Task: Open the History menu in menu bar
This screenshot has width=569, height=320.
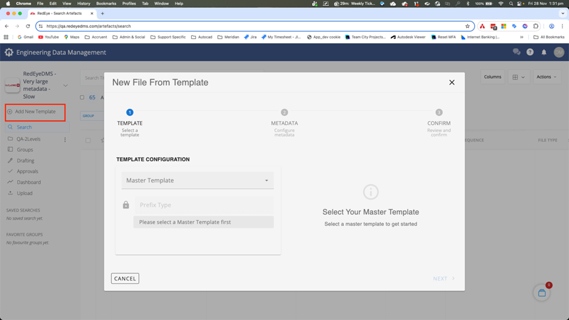Action: (x=83, y=3)
